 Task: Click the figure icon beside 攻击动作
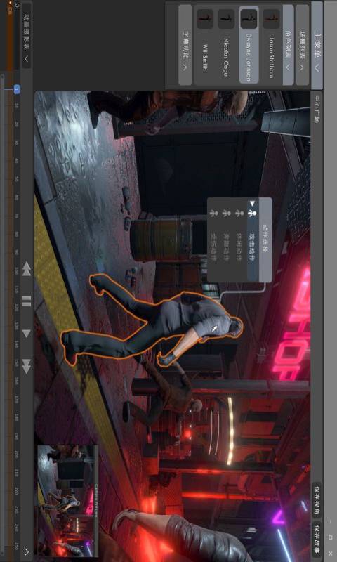click(253, 214)
